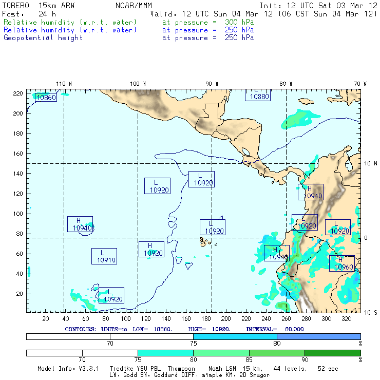Click the 'HIGH= 10920.' contour text

click(209, 329)
